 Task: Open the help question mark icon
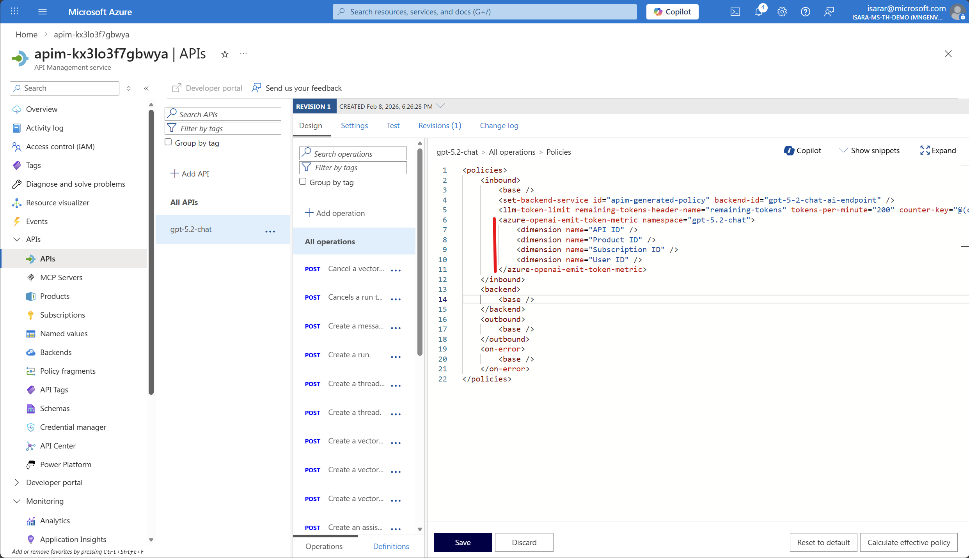point(806,12)
